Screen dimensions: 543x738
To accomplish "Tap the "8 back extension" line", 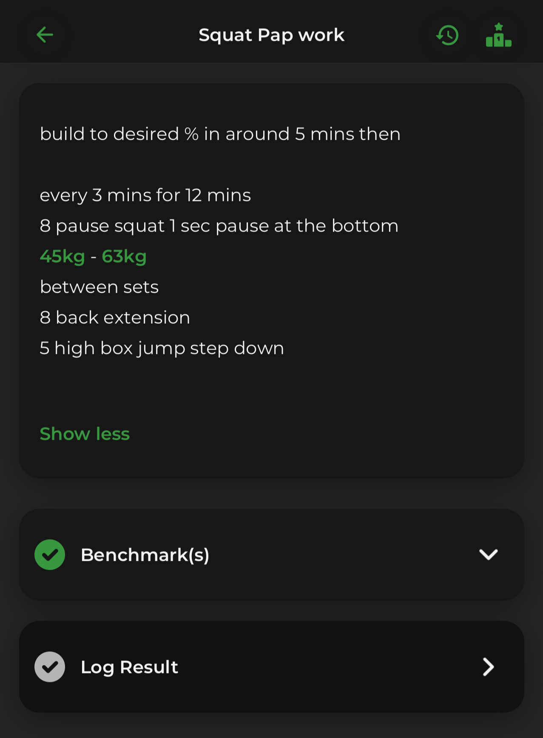I will pyautogui.click(x=115, y=317).
